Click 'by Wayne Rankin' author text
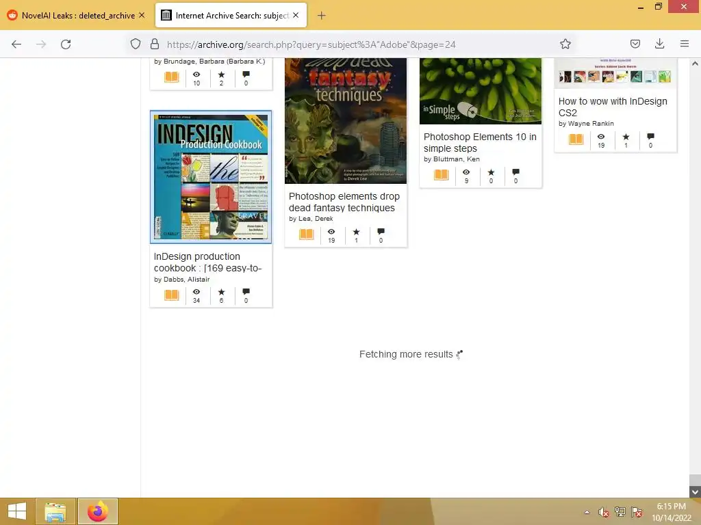The width and height of the screenshot is (701, 525). pos(586,124)
